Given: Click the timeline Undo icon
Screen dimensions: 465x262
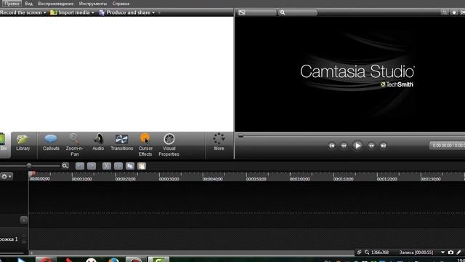Looking at the screenshot, I should coord(79,166).
